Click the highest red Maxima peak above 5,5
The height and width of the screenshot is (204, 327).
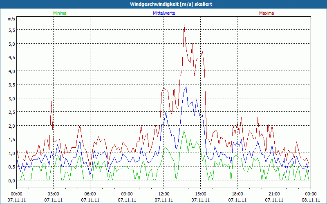[x=184, y=24]
